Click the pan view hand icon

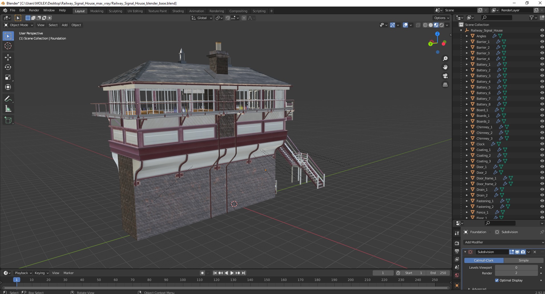point(445,67)
